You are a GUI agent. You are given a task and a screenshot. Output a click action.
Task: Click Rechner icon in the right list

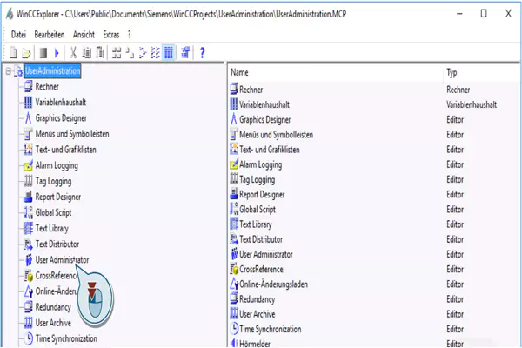[234, 89]
